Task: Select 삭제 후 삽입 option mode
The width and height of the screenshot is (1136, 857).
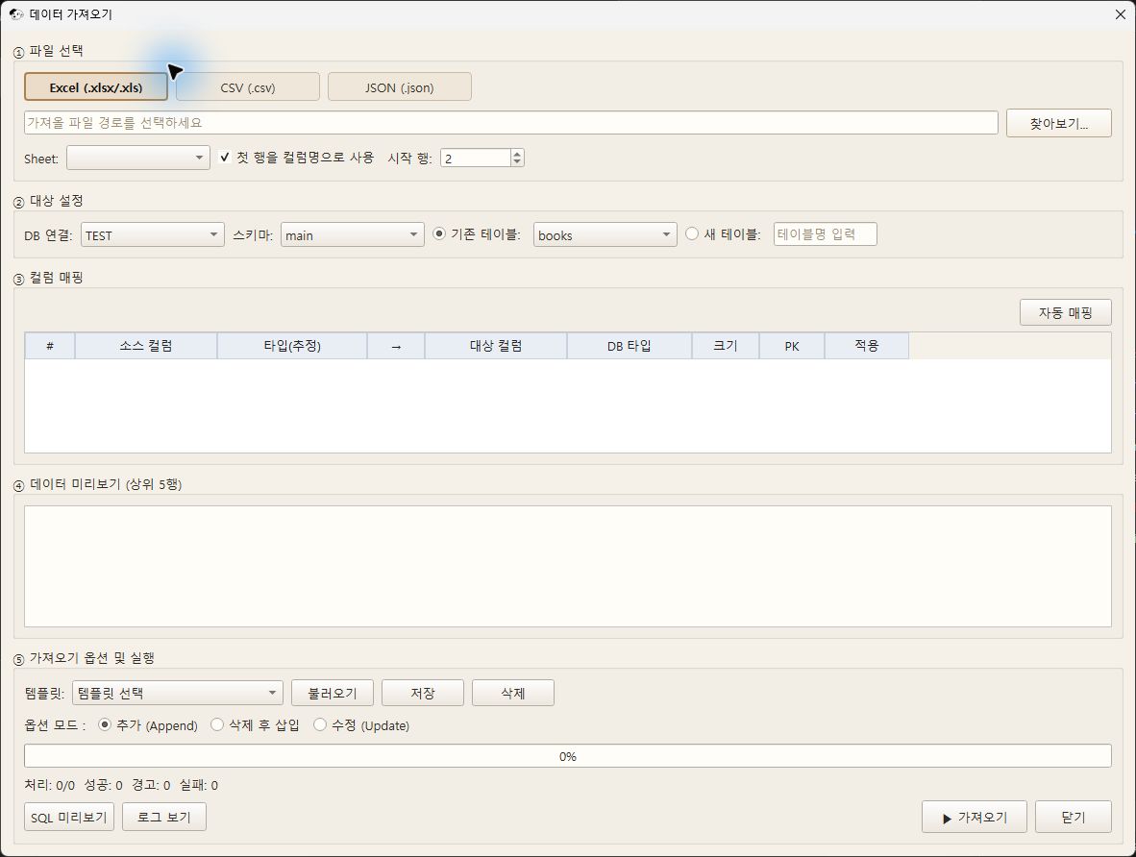Action: (x=216, y=724)
